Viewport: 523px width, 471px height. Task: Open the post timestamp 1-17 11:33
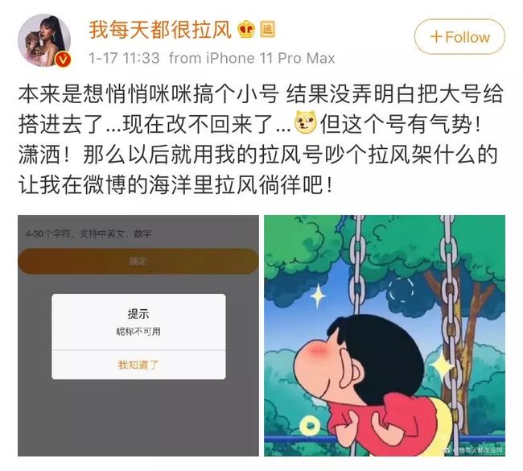pyautogui.click(x=125, y=58)
